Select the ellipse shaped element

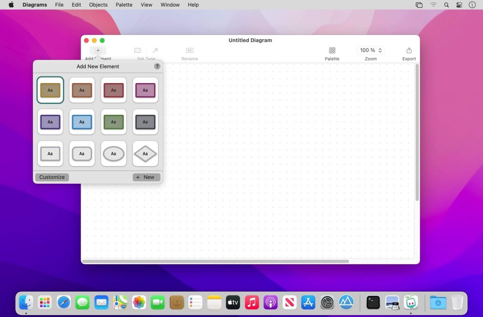click(x=114, y=154)
